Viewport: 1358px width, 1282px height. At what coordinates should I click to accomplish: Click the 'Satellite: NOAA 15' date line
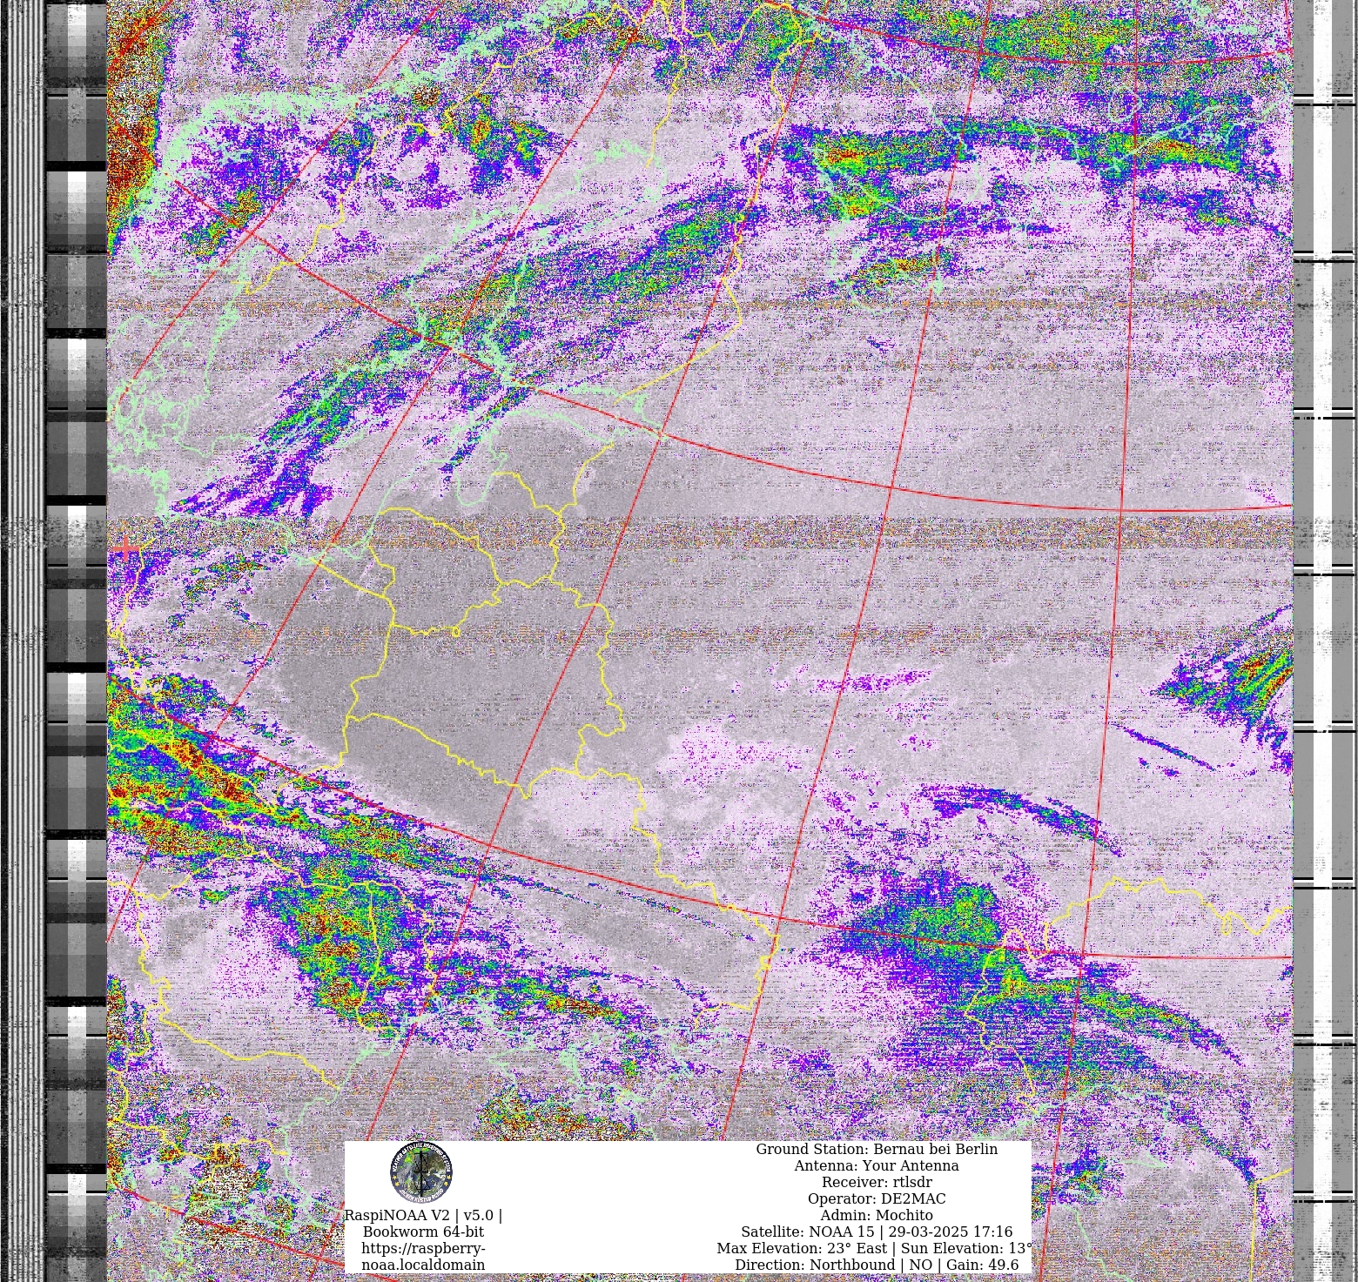point(877,1232)
